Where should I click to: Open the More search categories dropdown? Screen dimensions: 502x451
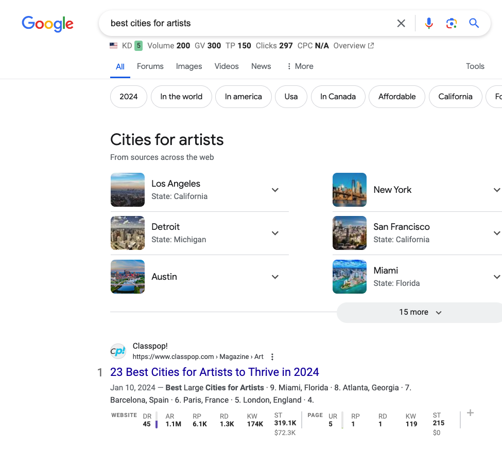point(300,66)
